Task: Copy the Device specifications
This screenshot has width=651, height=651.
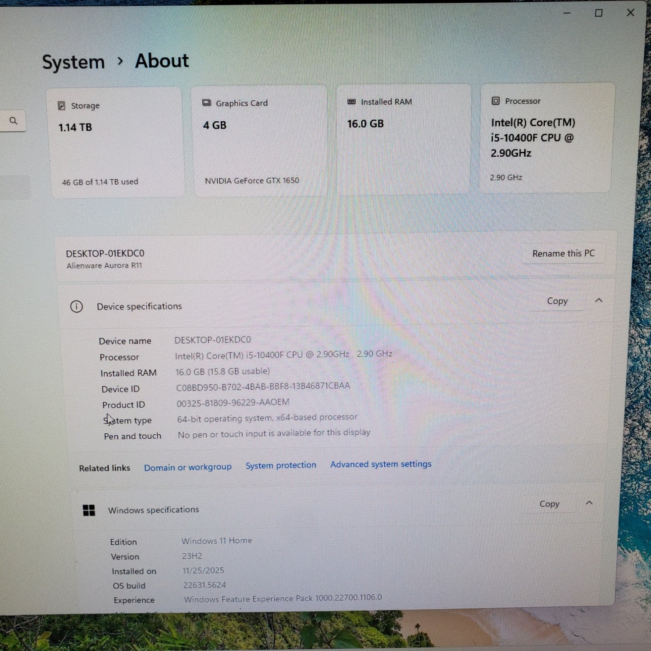Action: tap(557, 301)
